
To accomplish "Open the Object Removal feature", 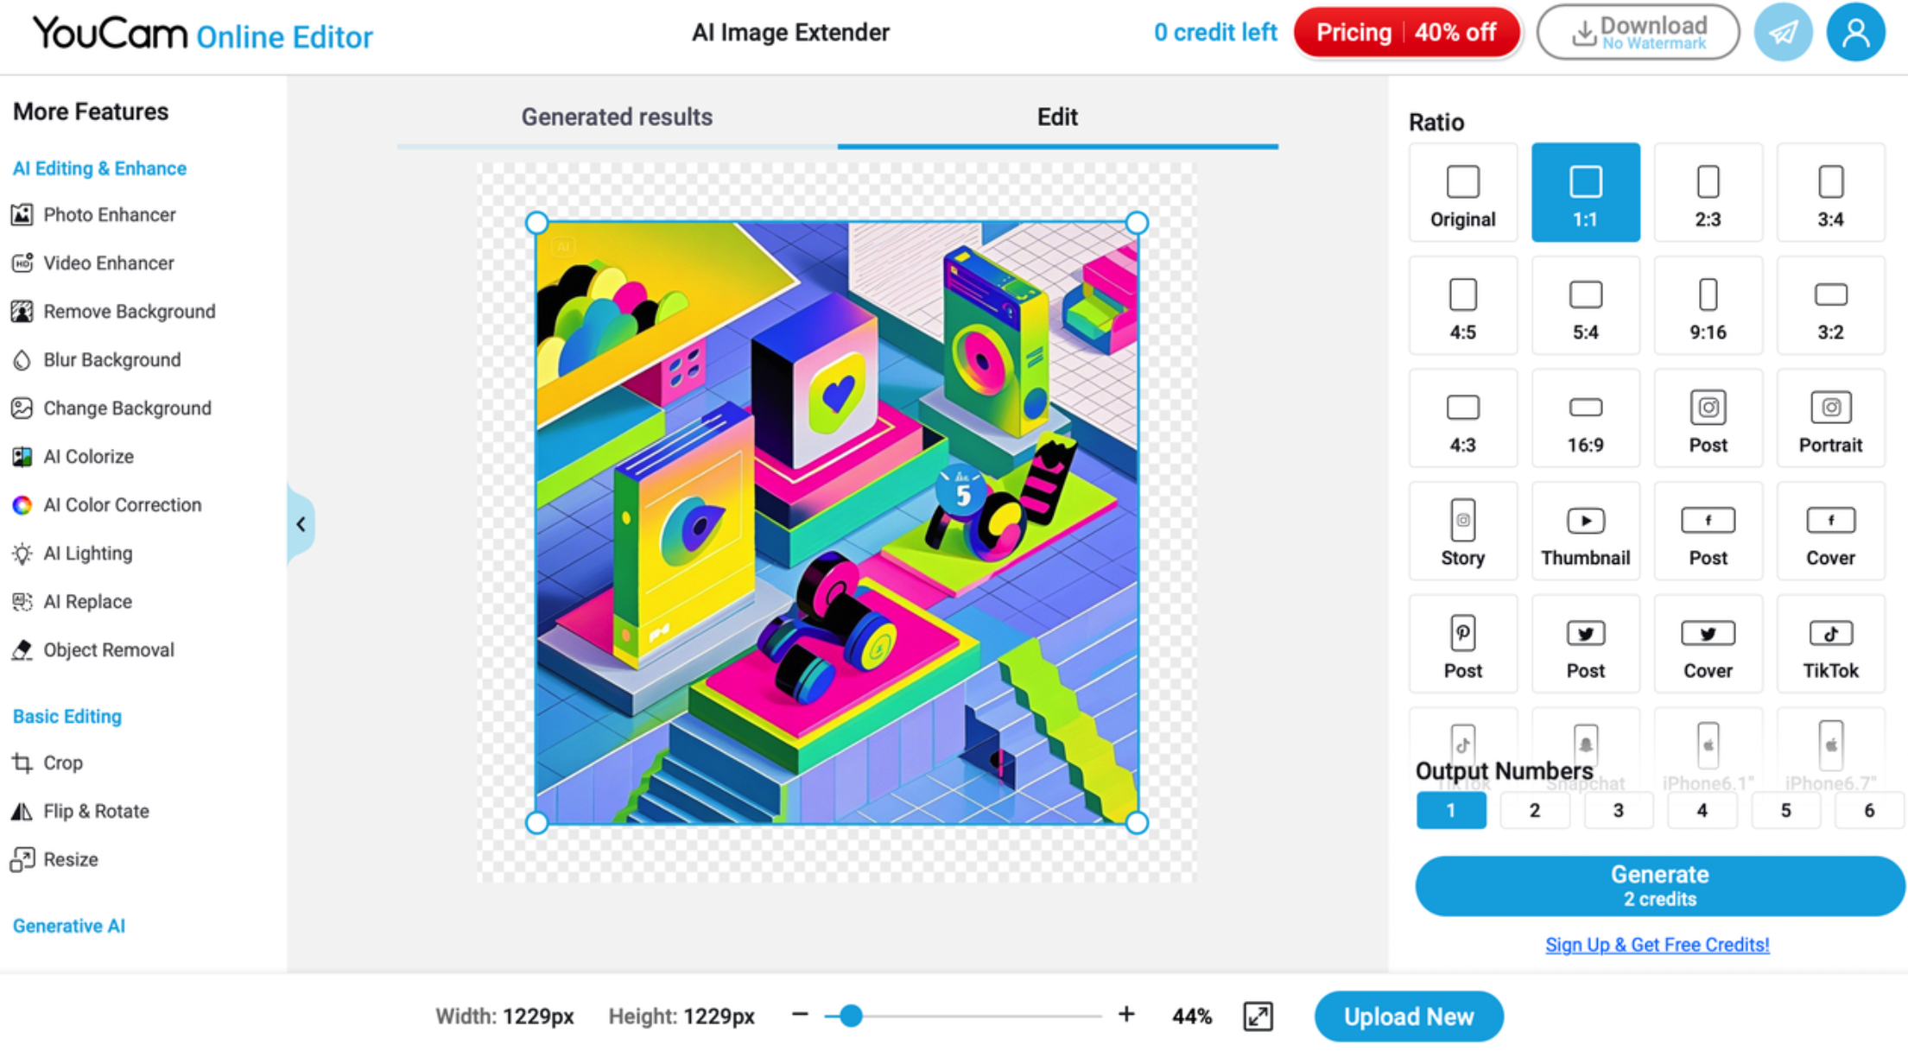I will point(108,649).
